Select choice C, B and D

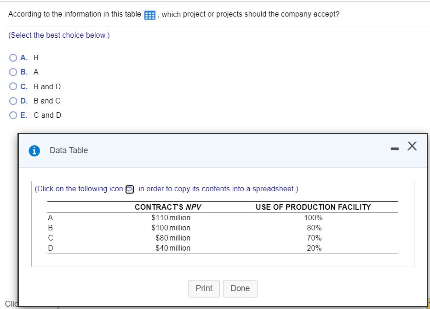(13, 86)
